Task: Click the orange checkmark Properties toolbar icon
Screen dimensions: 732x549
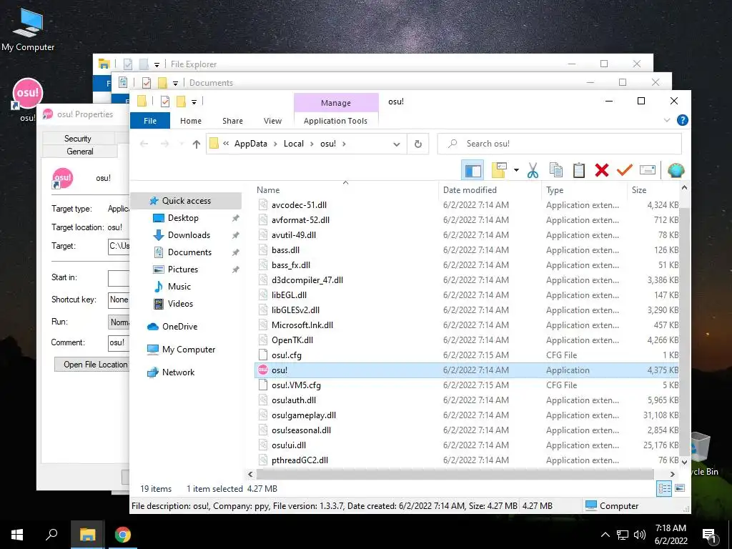Action: 624,170
